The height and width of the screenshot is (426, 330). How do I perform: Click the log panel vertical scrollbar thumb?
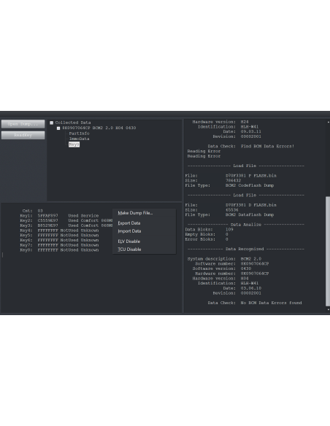328,252
